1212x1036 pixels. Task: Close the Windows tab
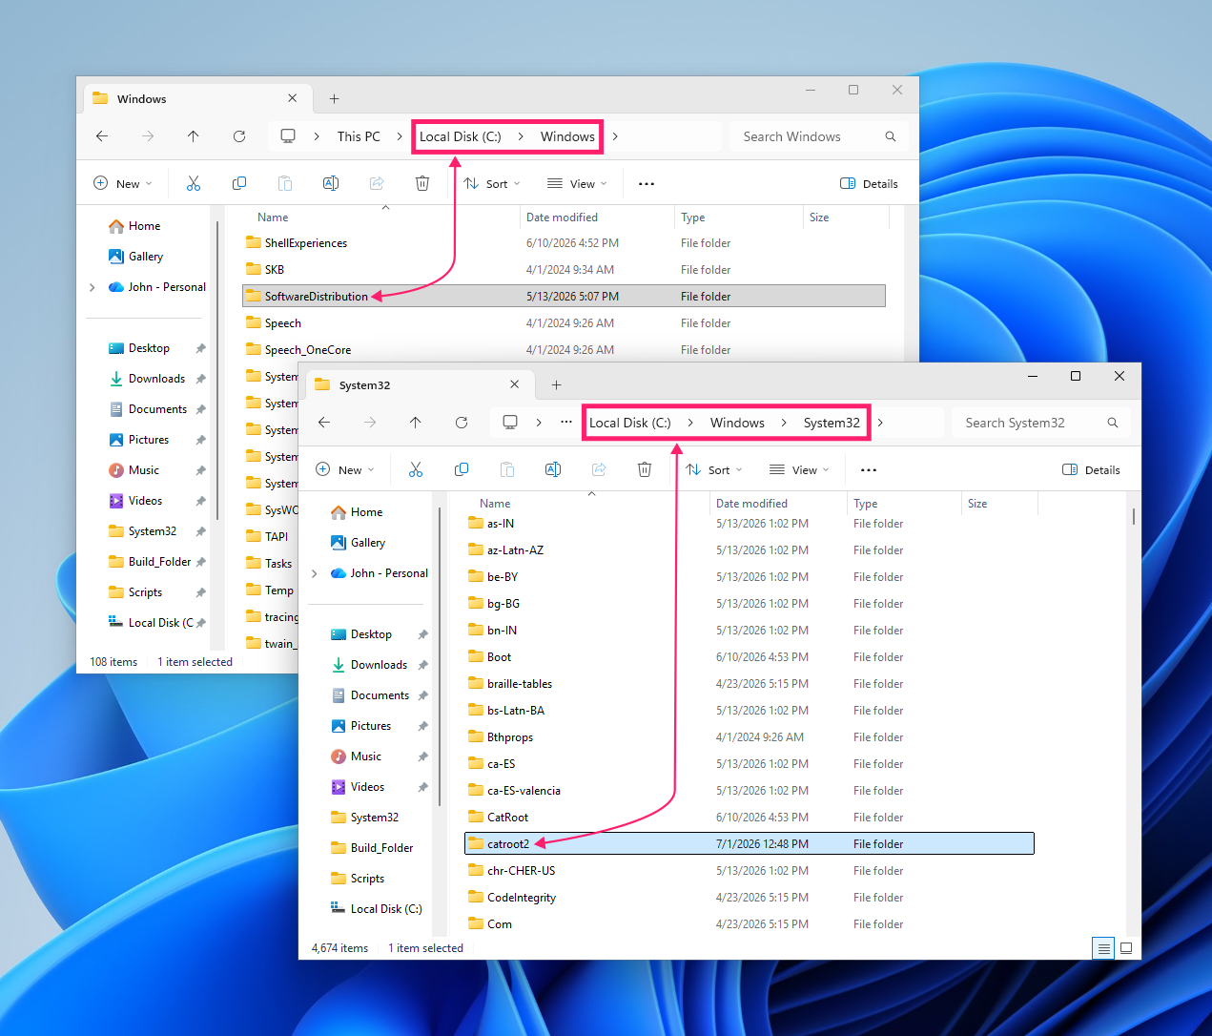pyautogui.click(x=293, y=98)
